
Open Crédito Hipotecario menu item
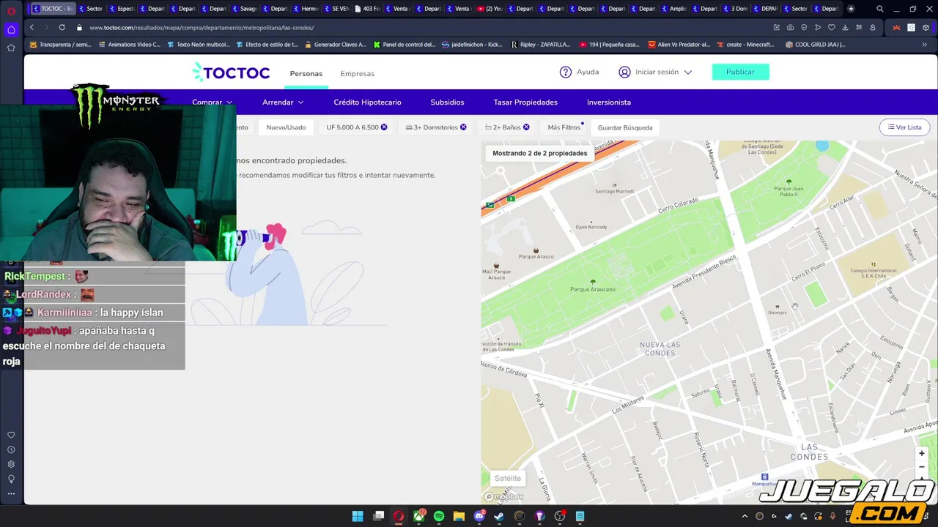click(367, 102)
